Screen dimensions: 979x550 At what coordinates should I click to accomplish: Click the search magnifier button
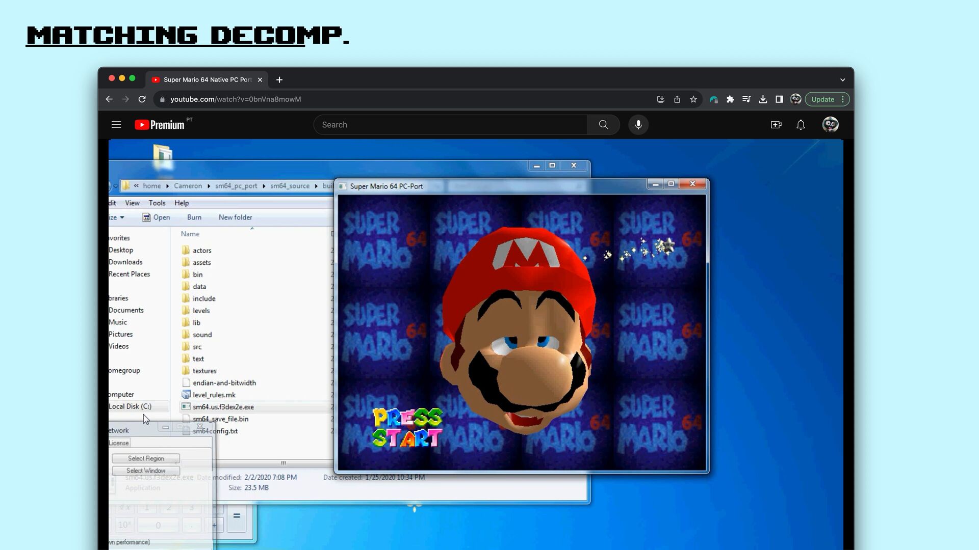[603, 125]
